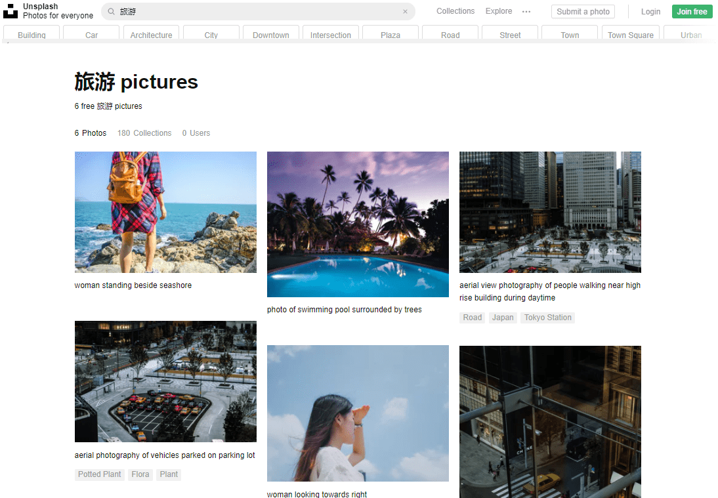Clear the search field with X icon
Screen dimensions: 718x498
point(405,12)
